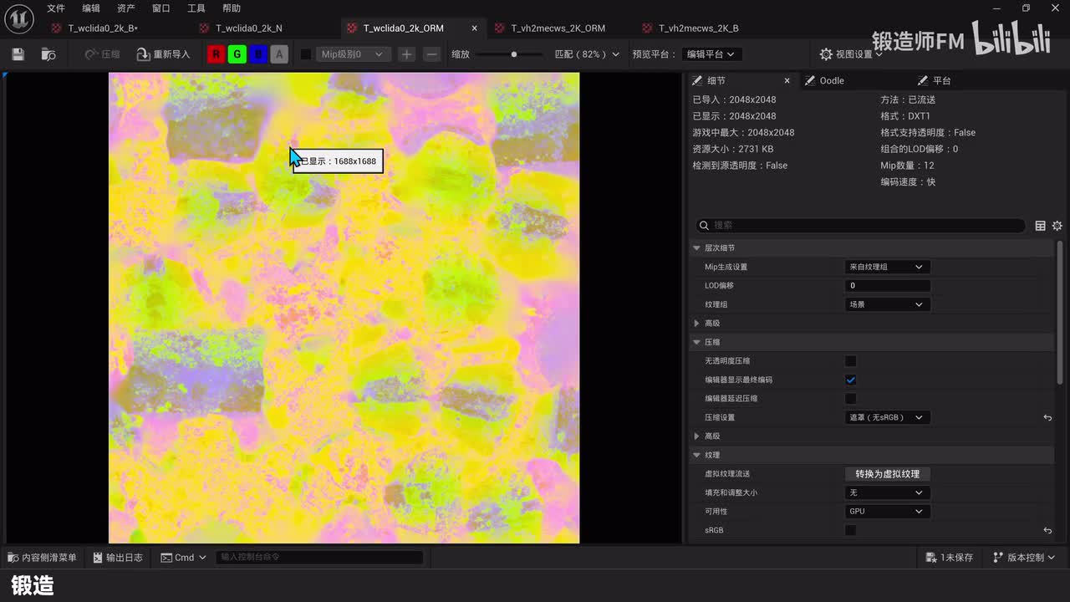
Task: Check the 无透明度压缩 checkbox
Action: point(850,361)
